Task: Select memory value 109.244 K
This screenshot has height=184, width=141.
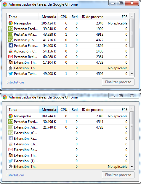Action: tap(49, 116)
